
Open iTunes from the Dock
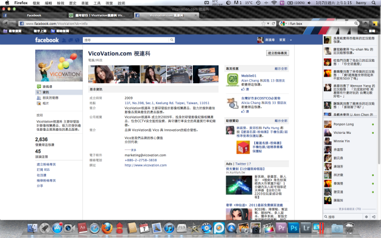[x=169, y=228]
